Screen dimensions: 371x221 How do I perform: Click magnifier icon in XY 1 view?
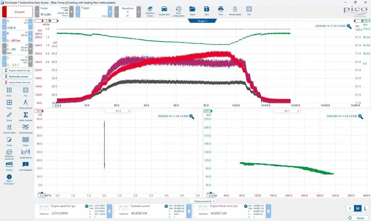click(360, 116)
